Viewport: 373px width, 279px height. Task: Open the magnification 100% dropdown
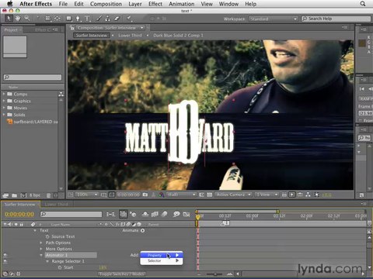[x=86, y=195]
